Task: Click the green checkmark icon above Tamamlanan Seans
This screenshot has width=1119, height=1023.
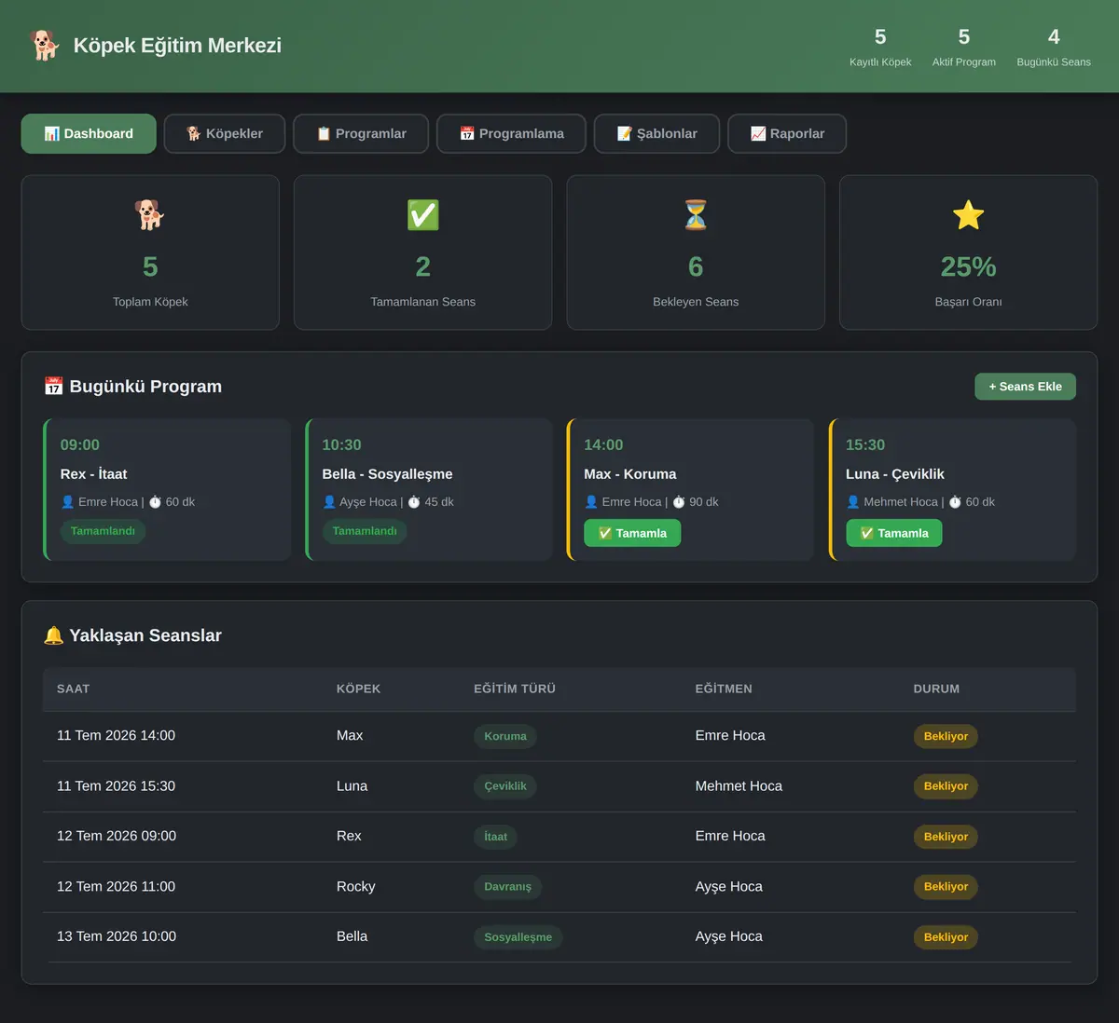Action: coord(423,215)
